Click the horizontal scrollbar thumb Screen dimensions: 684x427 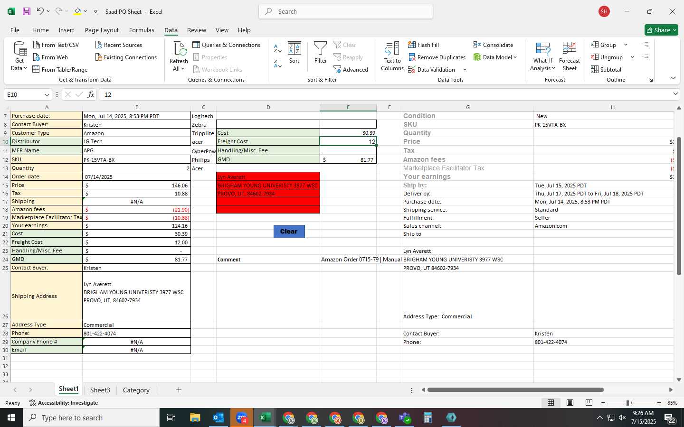[515, 390]
